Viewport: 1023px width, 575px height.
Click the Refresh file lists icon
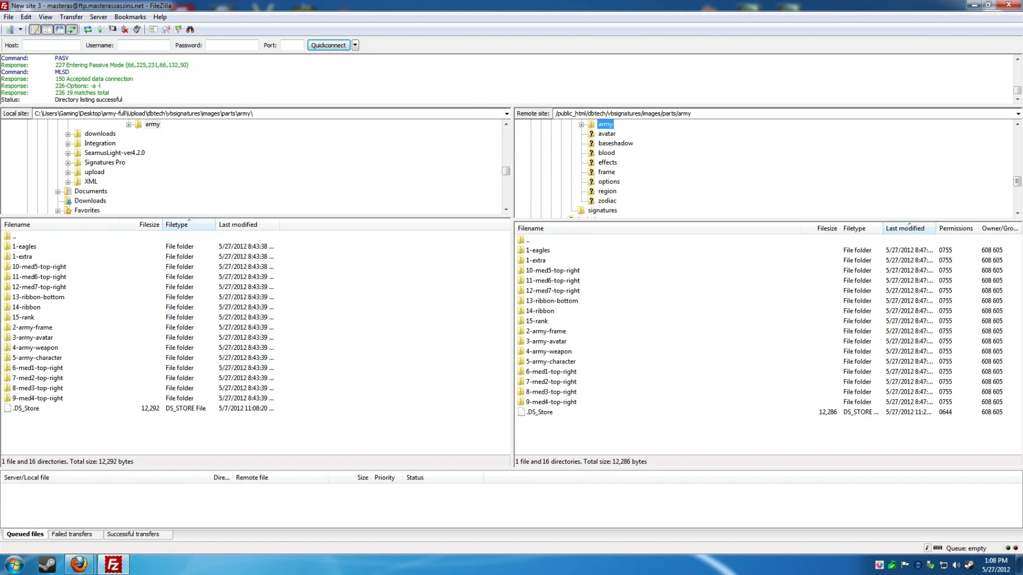[88, 29]
